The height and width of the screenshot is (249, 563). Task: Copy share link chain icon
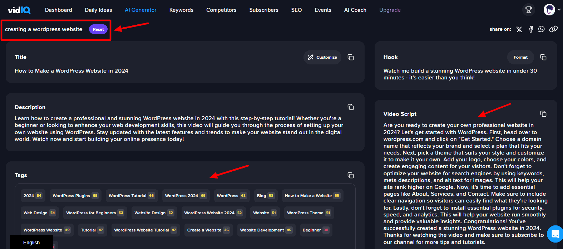(553, 29)
